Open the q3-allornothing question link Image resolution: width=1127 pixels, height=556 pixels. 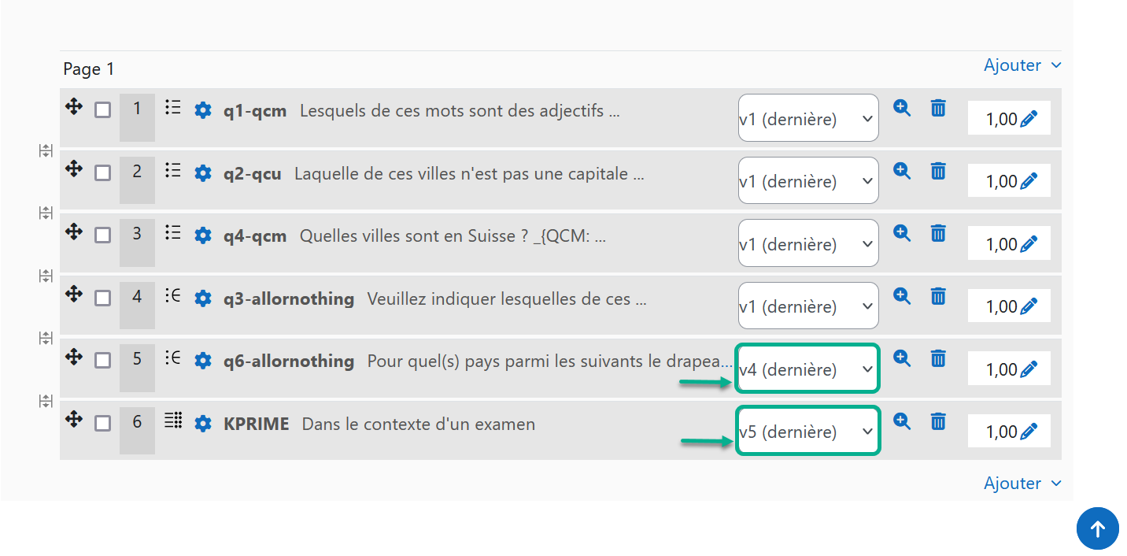click(289, 299)
